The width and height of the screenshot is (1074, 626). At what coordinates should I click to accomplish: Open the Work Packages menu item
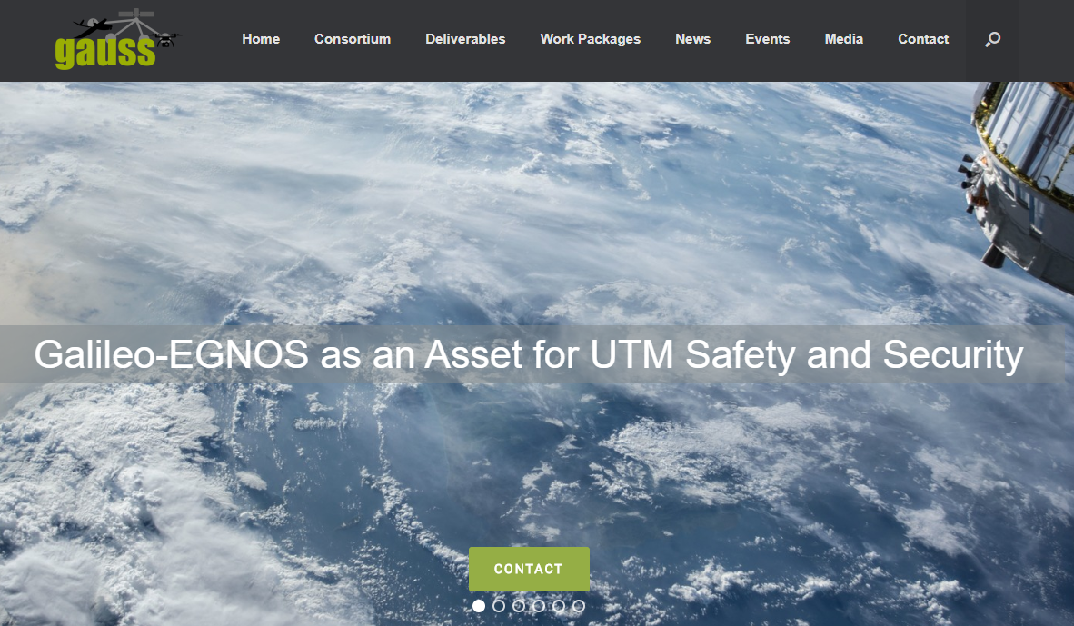point(590,39)
